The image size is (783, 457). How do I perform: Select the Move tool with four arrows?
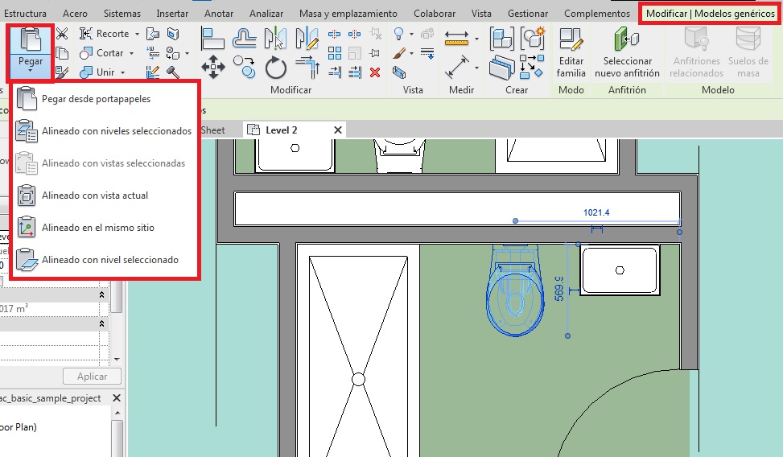[x=213, y=67]
